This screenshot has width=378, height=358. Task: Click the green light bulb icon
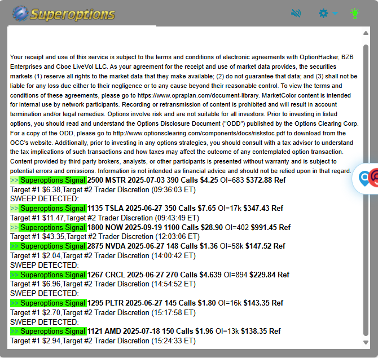point(354,13)
